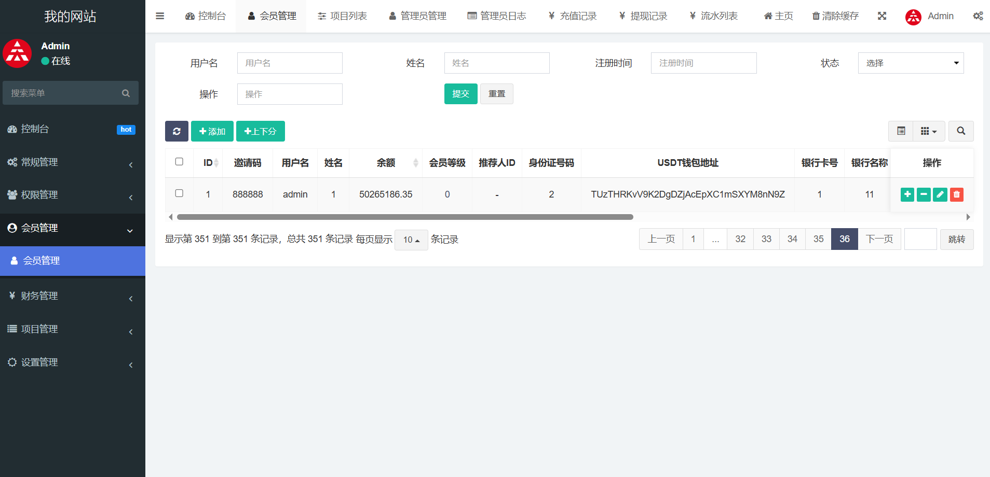The width and height of the screenshot is (990, 477).
Task: Check the select-all checkbox in table header
Action: (x=179, y=162)
